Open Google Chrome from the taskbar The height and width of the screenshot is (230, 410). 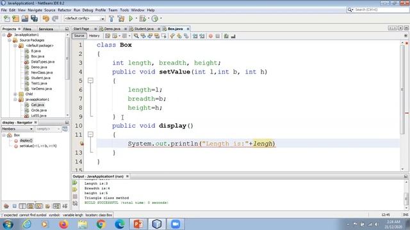[101, 224]
